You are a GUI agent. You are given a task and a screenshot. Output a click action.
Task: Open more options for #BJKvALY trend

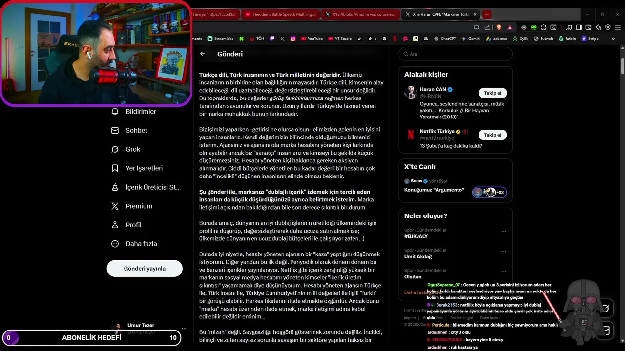tap(504, 231)
